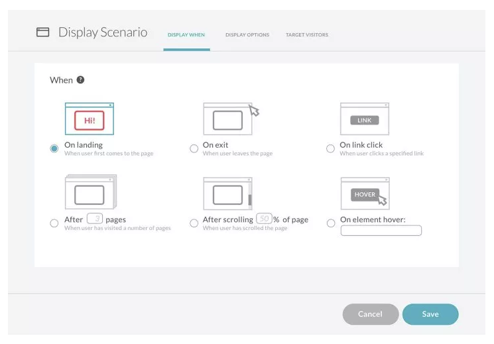Click the On landing illustration with Hi!
This screenshot has width=494, height=344.
click(89, 119)
